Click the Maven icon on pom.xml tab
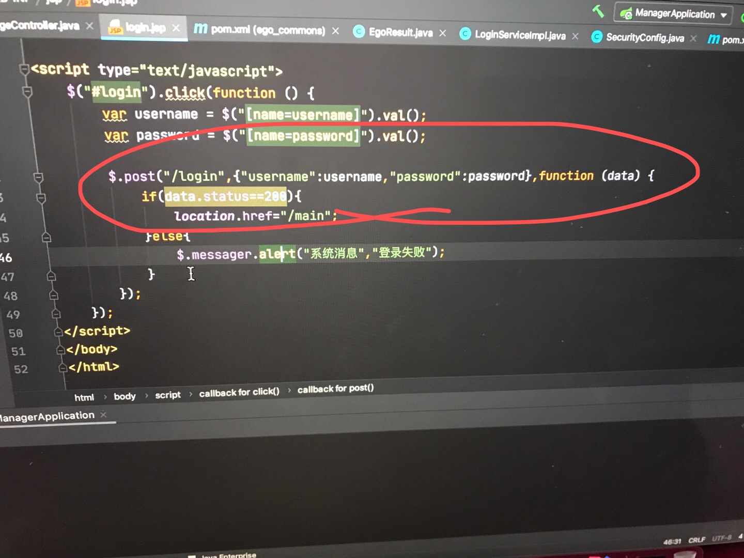Screen dimensions: 744x558 200,29
